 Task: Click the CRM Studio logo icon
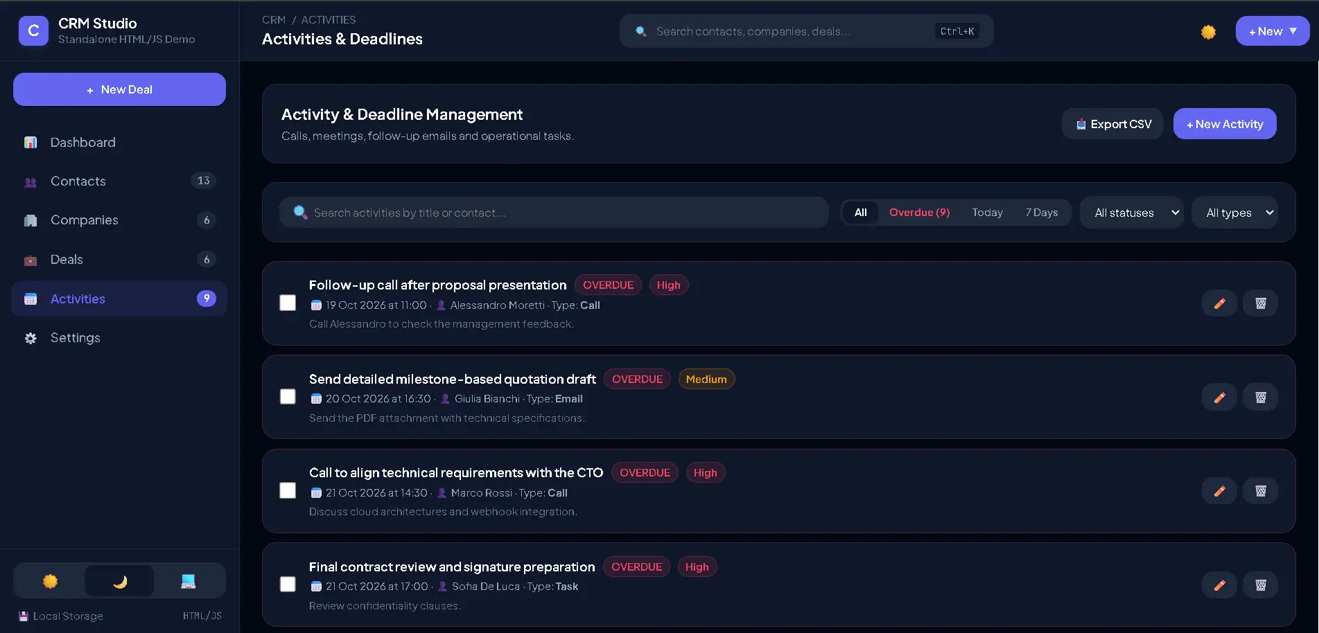(x=33, y=31)
